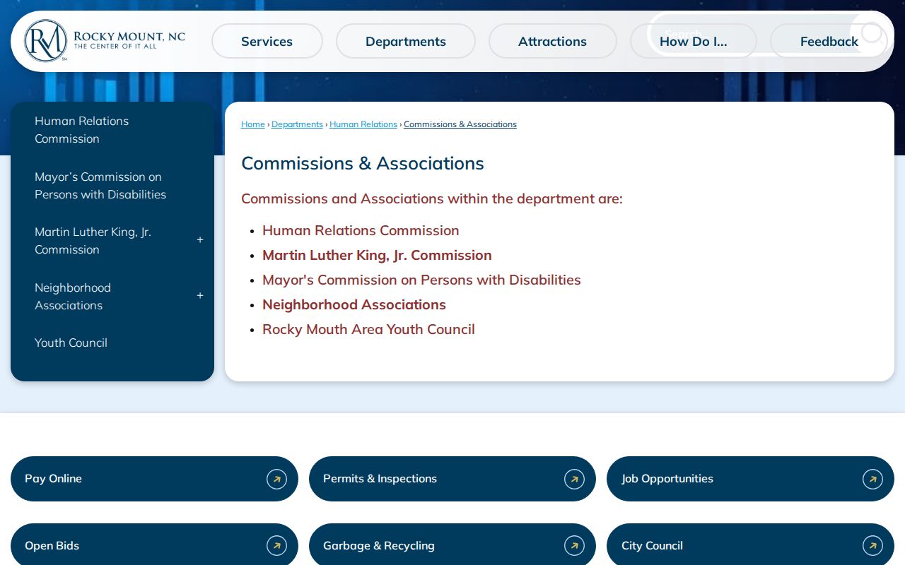The height and width of the screenshot is (565, 905).
Task: Click Mayor's Commission on Persons with Disabilities list link
Action: coord(421,280)
